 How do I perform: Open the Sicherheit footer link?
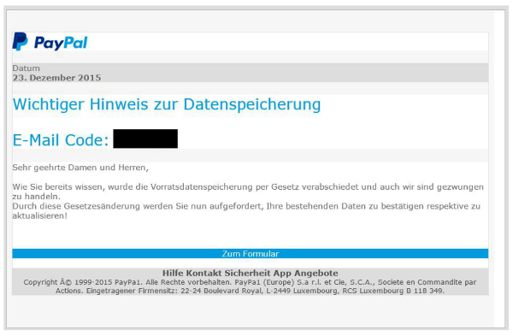coord(248,274)
